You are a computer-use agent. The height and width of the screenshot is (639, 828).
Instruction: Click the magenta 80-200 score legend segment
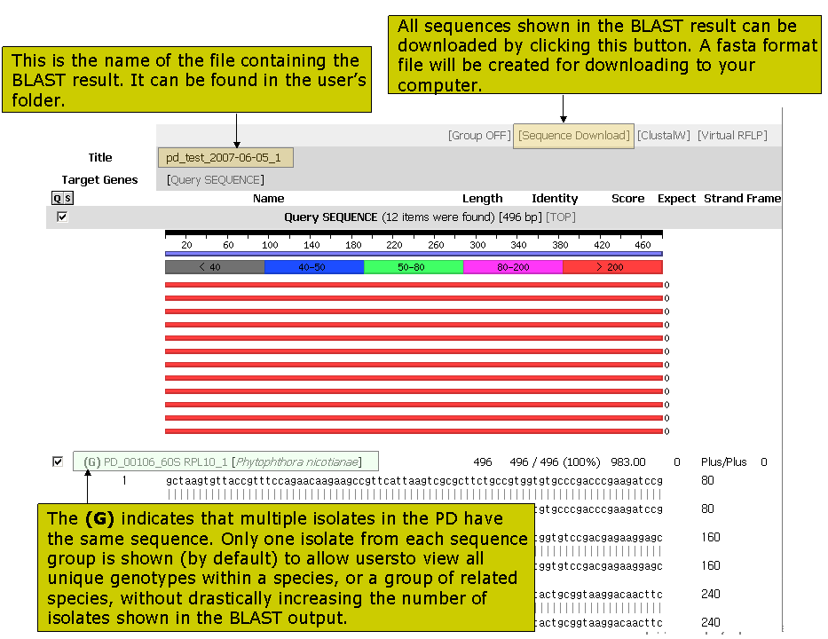point(513,267)
